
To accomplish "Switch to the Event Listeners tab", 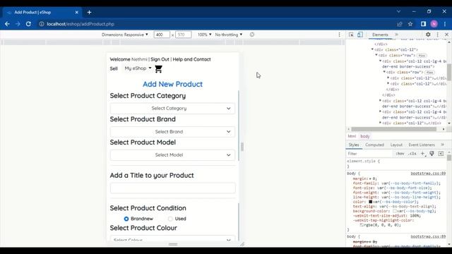I will tap(422, 145).
